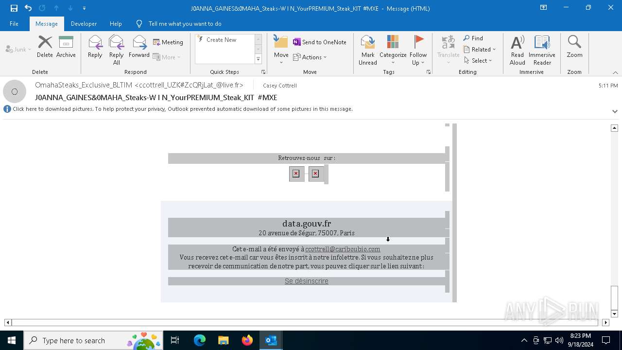This screenshot has width=622, height=350.
Task: Open the Related dropdown
Action: 480,50
